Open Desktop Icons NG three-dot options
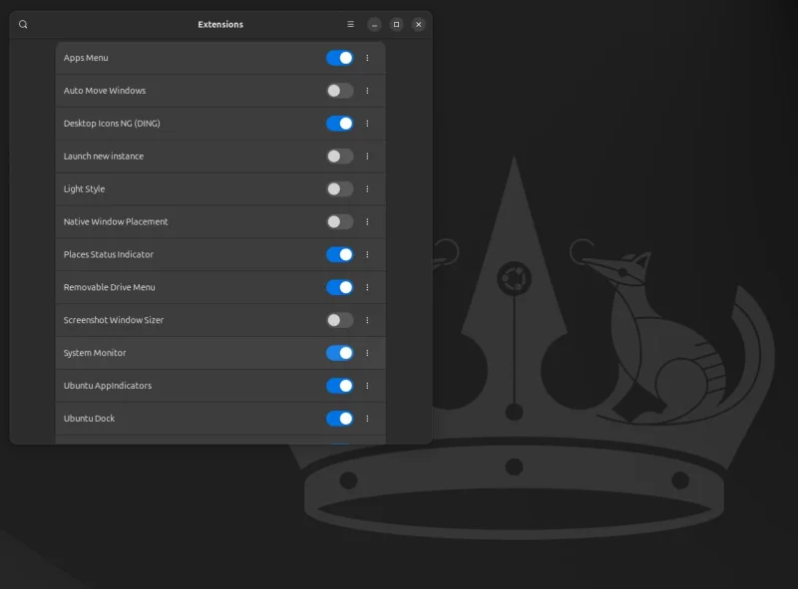Image resolution: width=798 pixels, height=589 pixels. tap(367, 124)
